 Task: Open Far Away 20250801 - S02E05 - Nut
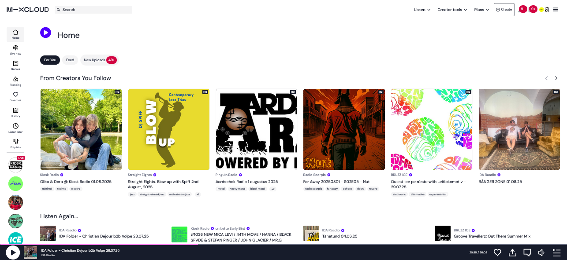click(x=336, y=181)
